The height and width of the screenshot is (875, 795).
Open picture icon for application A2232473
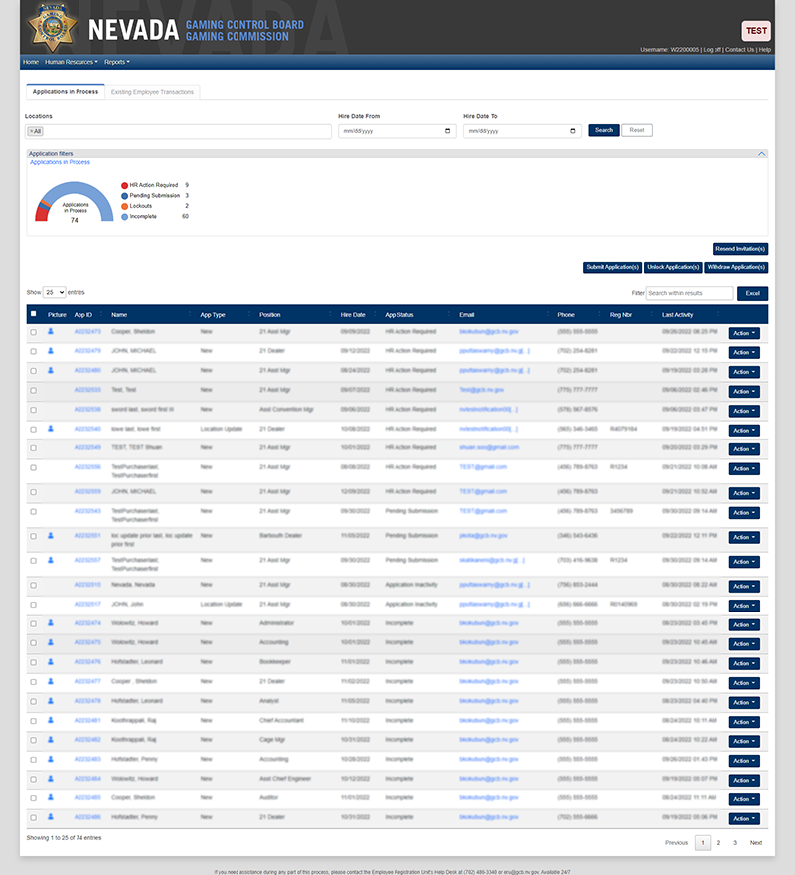click(x=51, y=331)
